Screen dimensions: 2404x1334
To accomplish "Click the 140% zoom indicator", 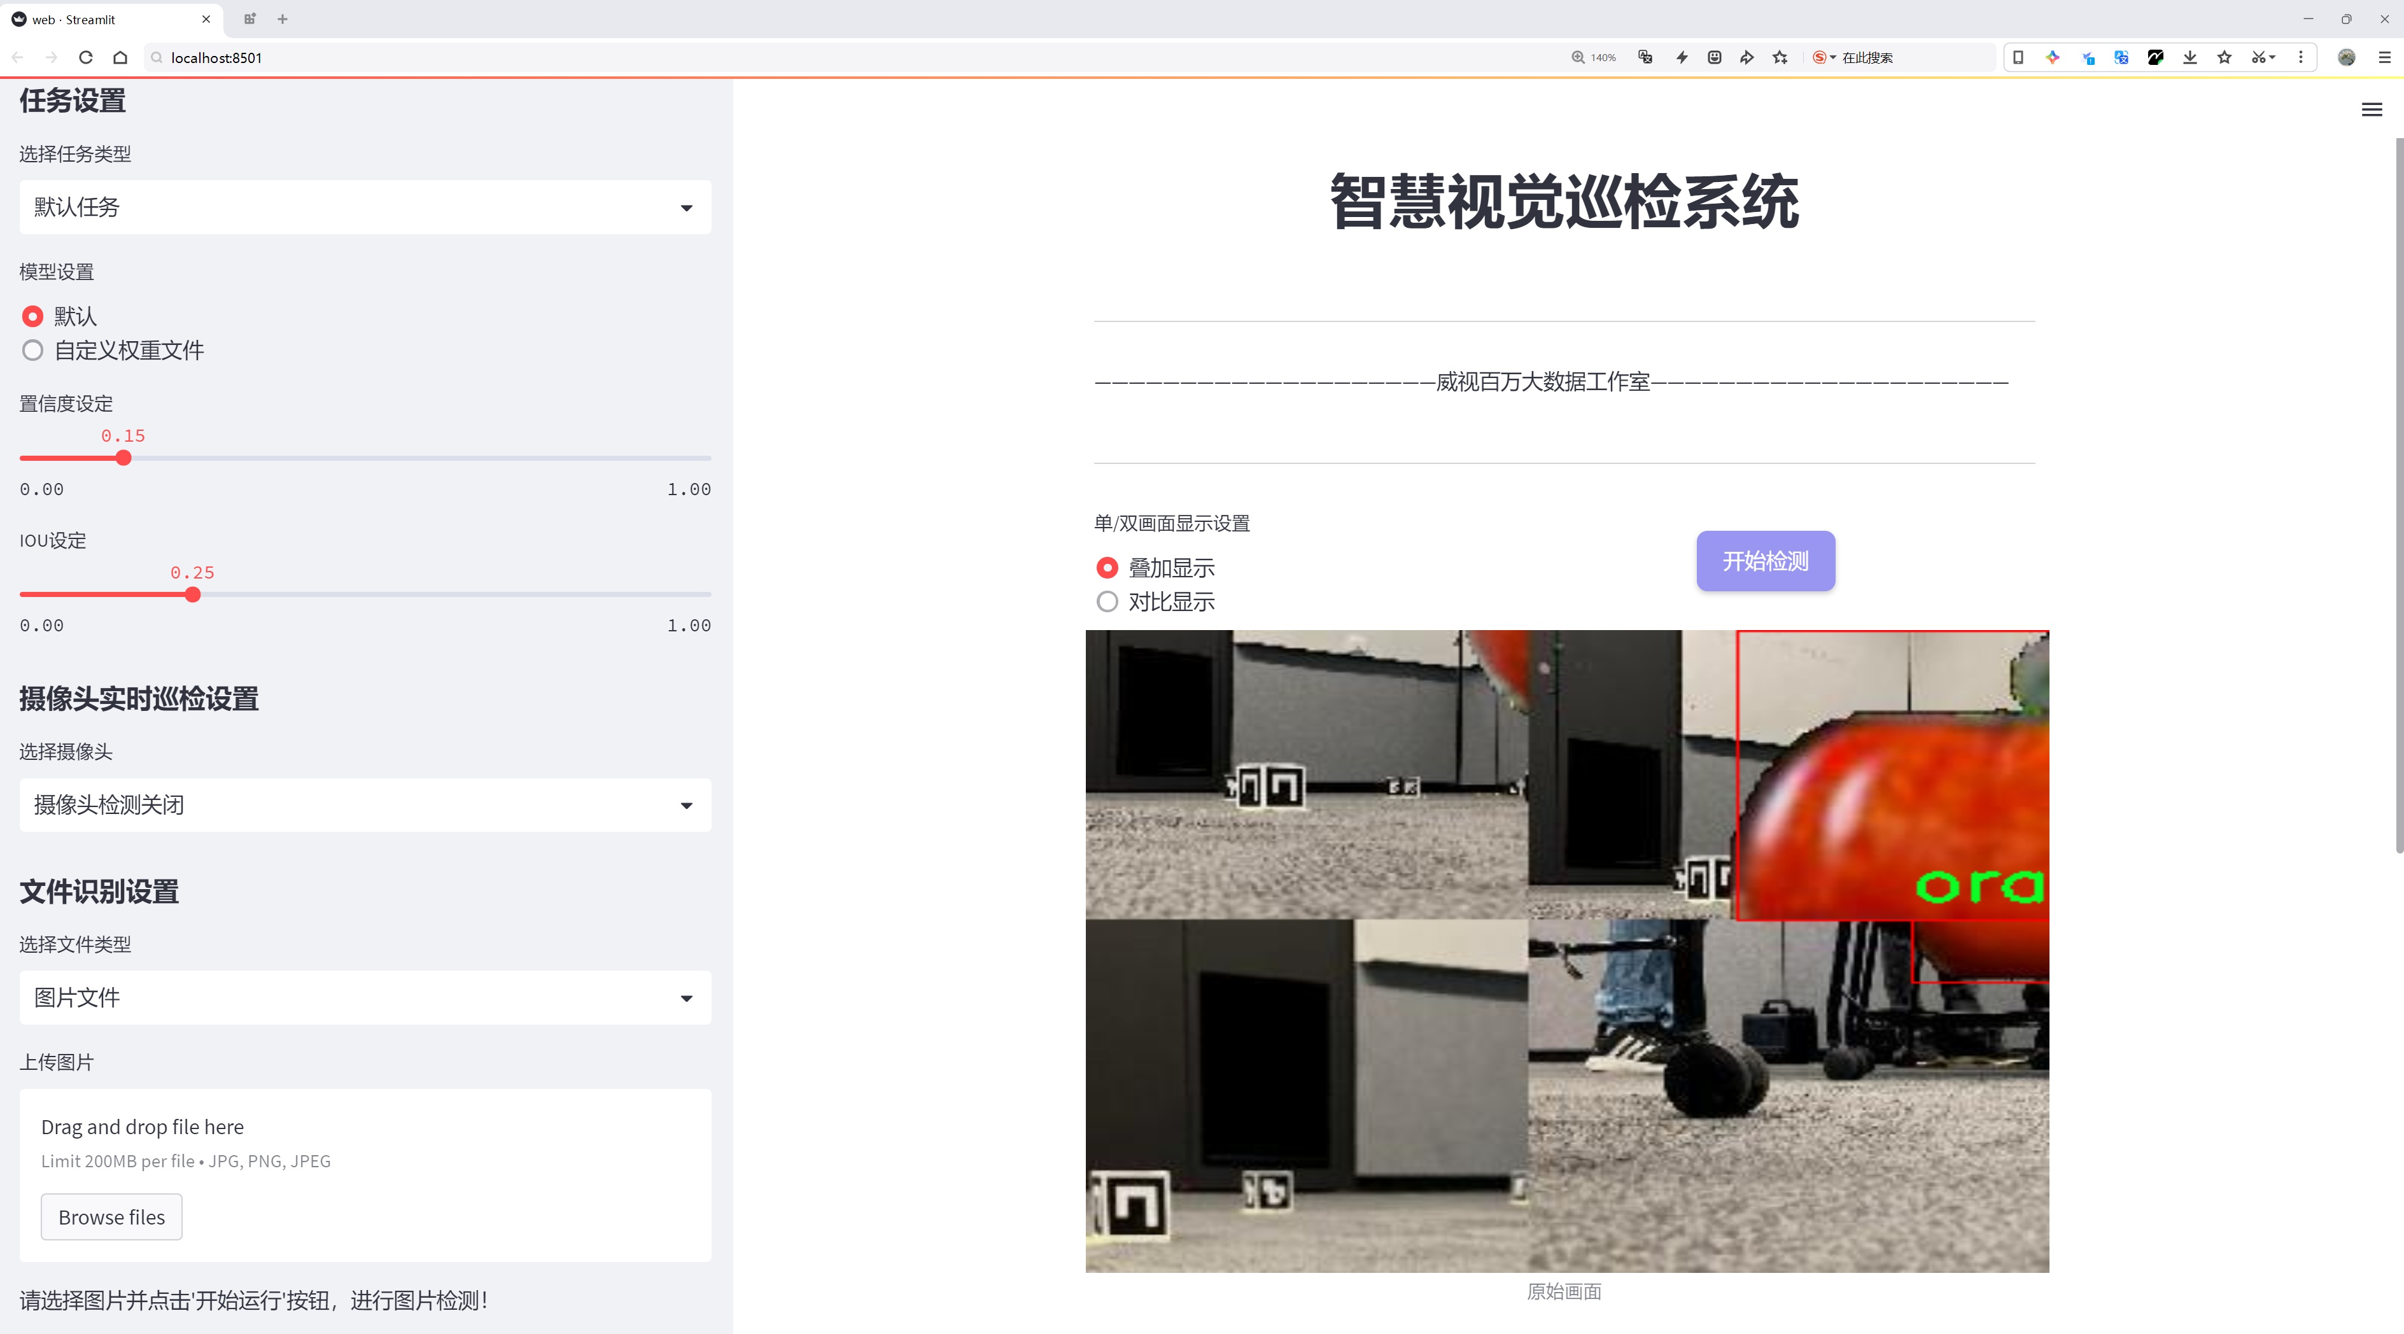I will (1593, 57).
